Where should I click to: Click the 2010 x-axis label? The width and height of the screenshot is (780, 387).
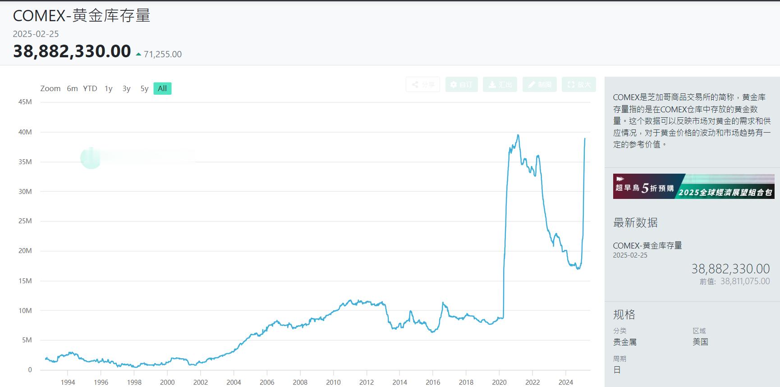(333, 382)
